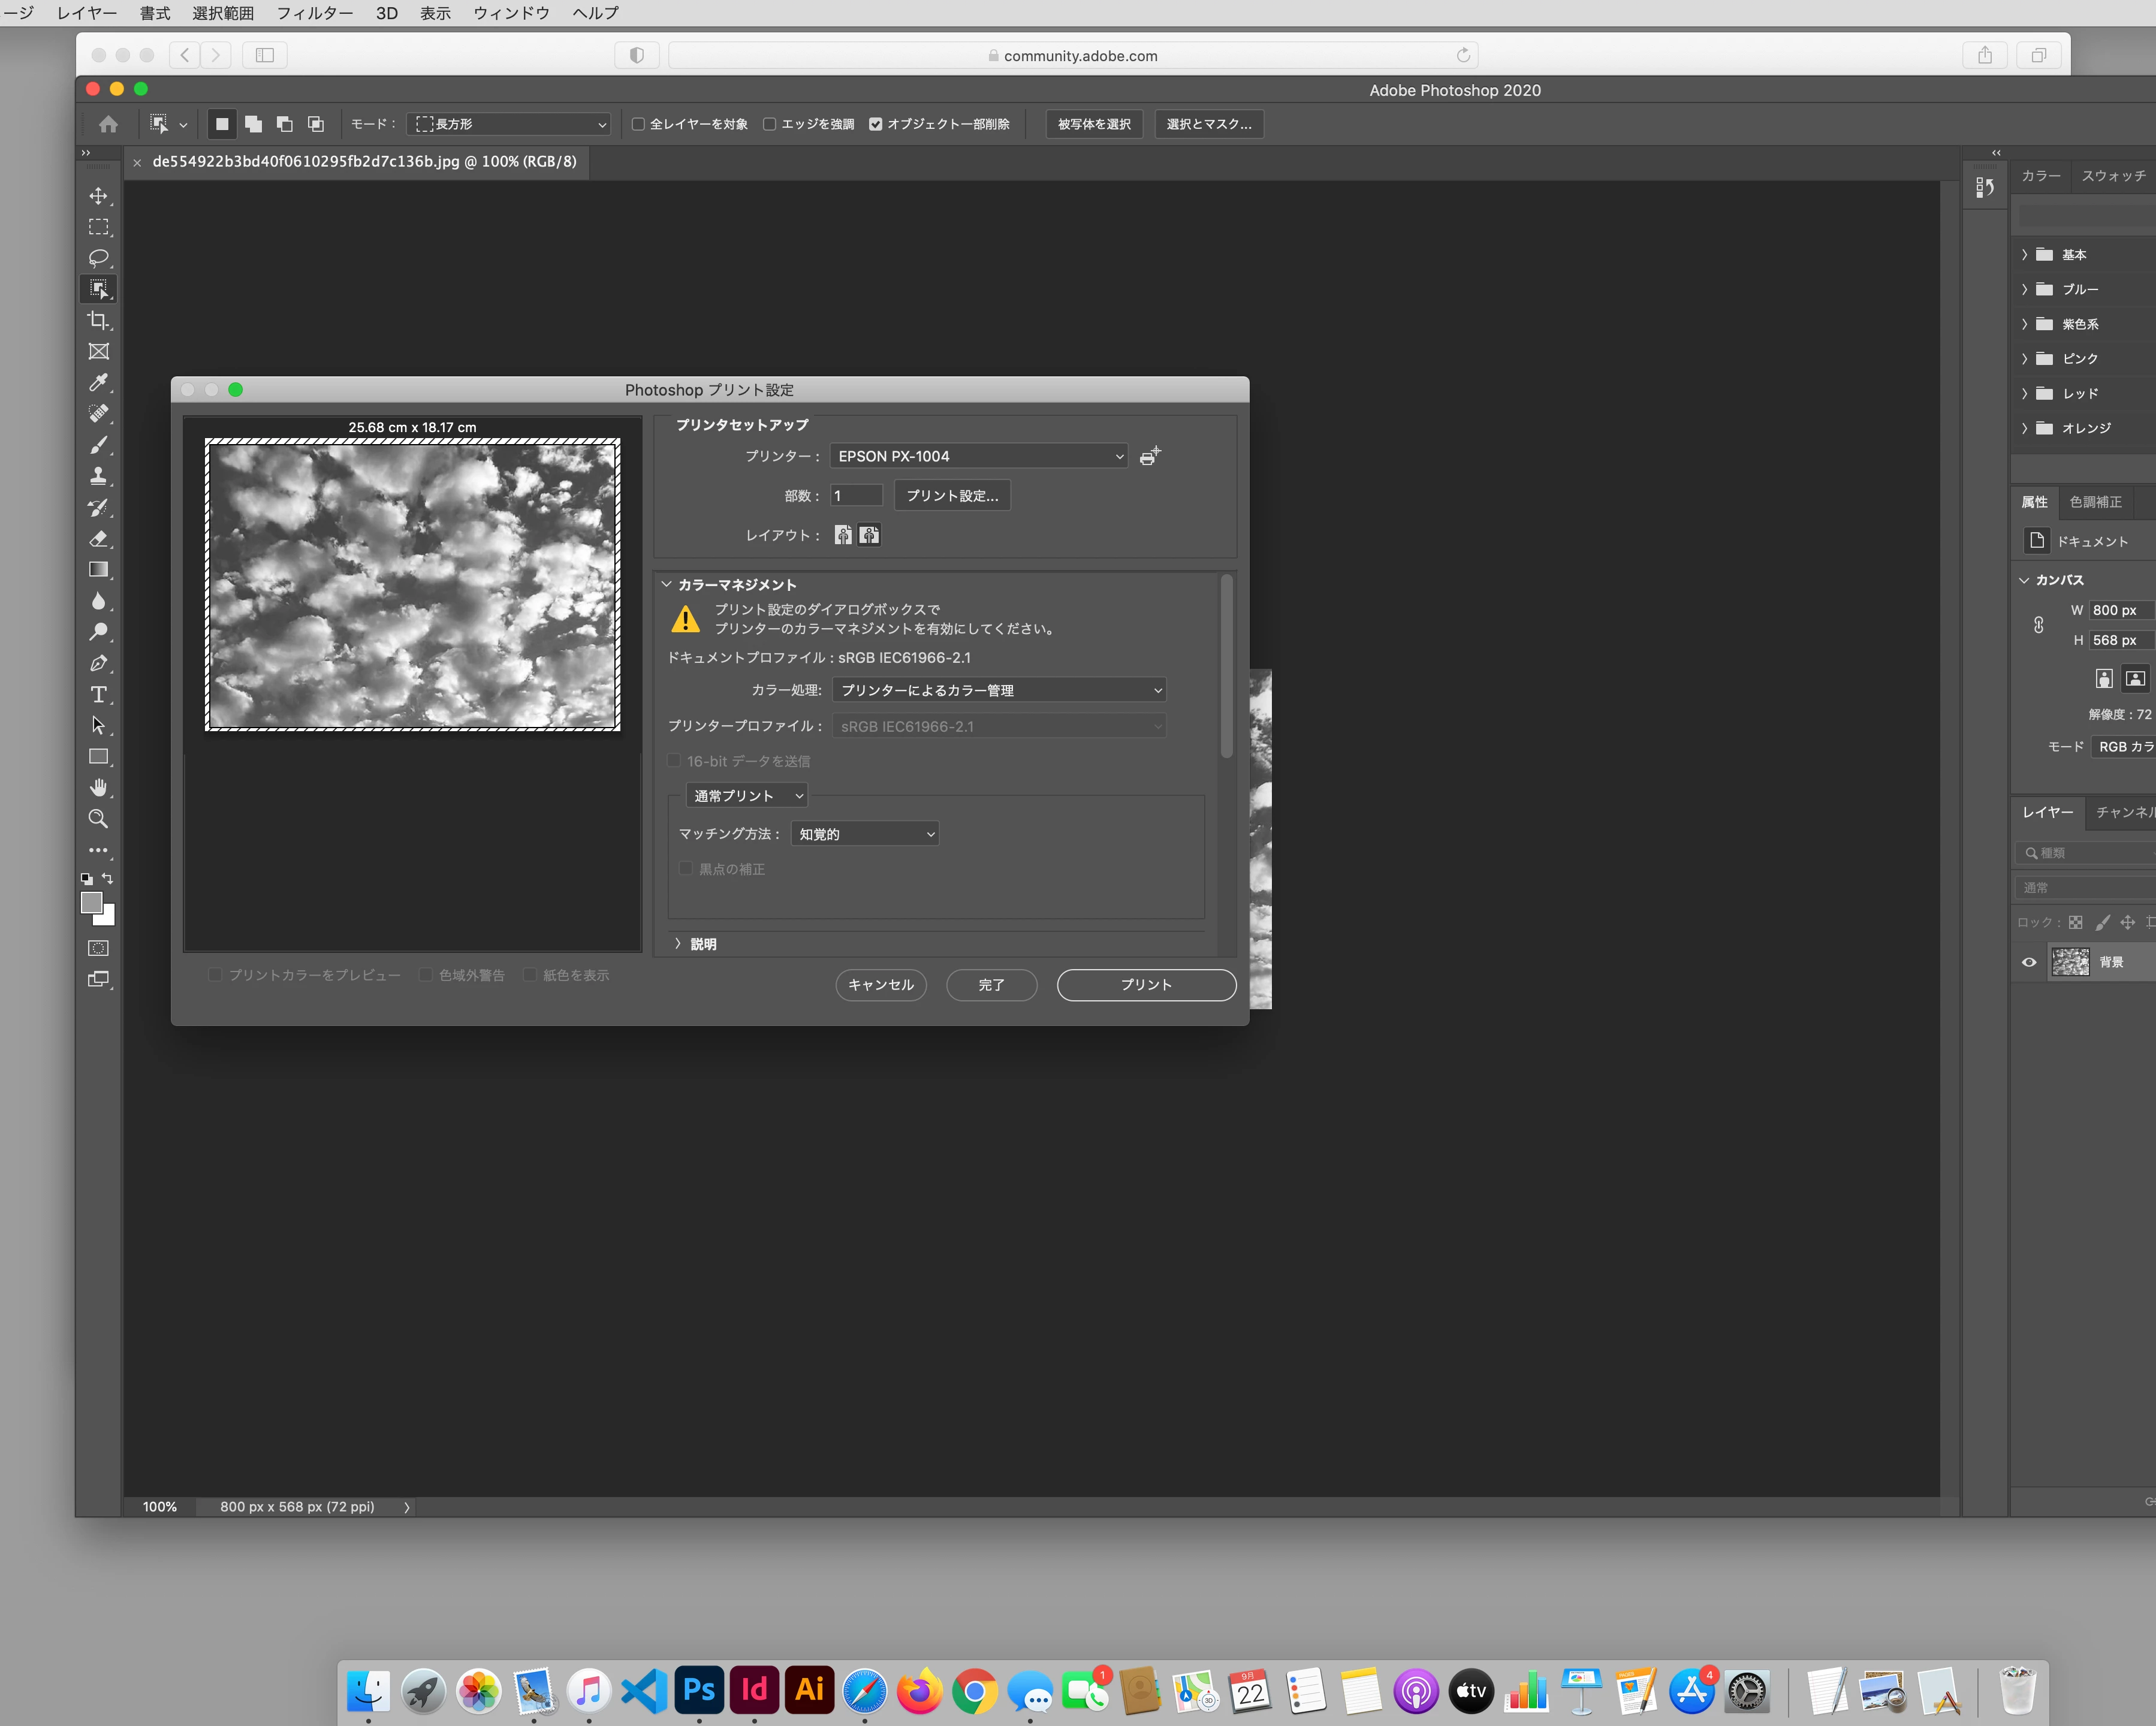The image size is (2156, 1726).
Task: Click the foreground color swatch
Action: [91, 903]
